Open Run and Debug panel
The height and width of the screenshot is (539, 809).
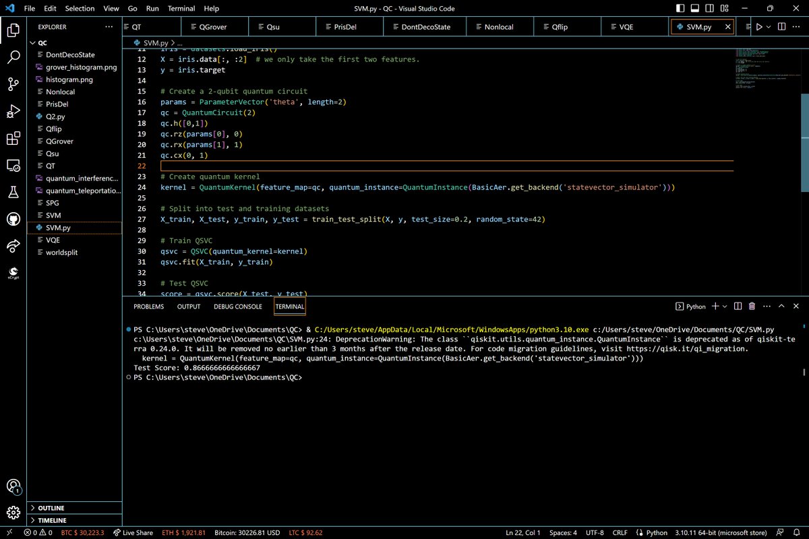pos(13,111)
